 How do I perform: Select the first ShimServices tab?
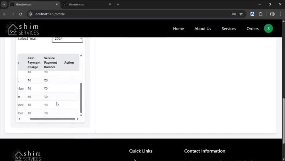point(34,4)
